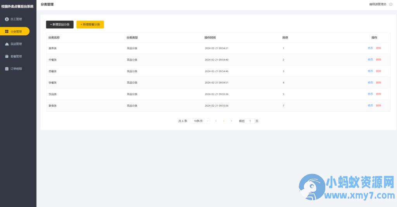The image size is (397, 207).
Task: Click 修改 for the 快餐类 row
Action: tap(370, 83)
